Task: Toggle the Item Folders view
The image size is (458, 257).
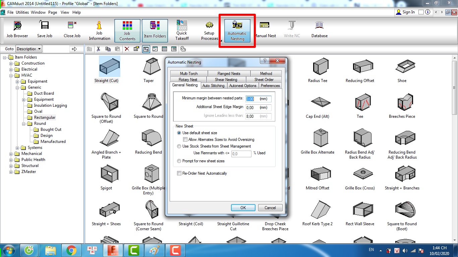Action: [155, 30]
